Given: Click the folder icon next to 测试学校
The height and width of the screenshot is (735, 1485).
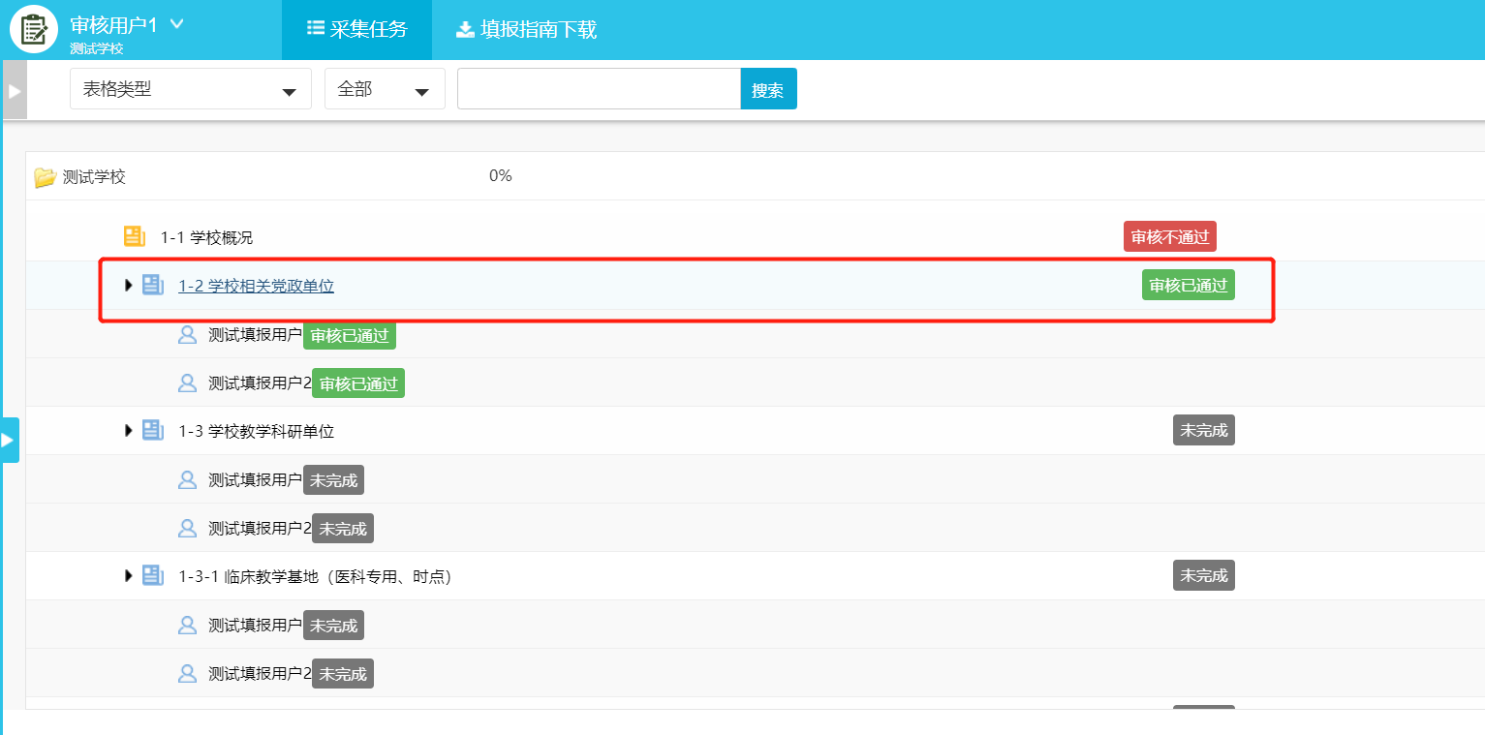Looking at the screenshot, I should 45,177.
